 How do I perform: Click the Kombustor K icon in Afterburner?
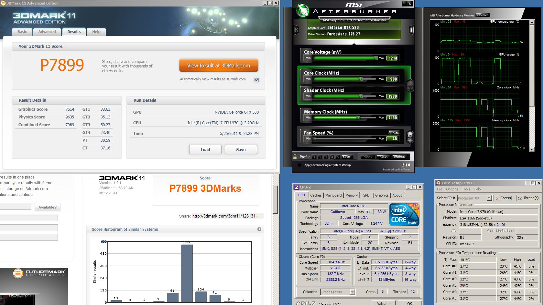pos(296,30)
